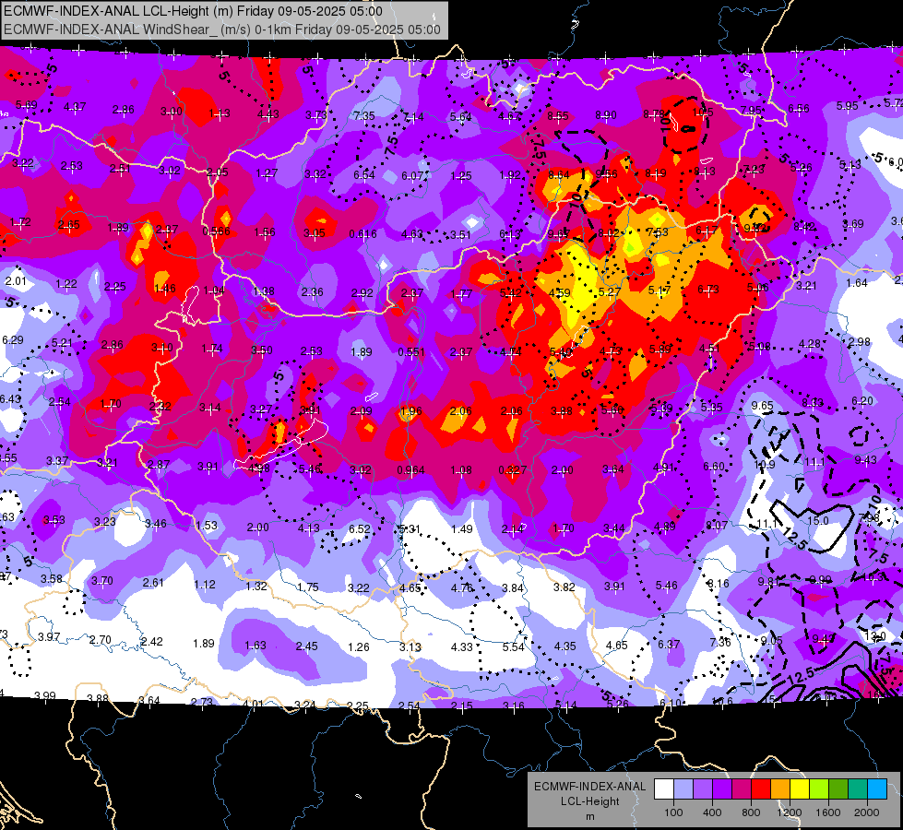903x830 pixels.
Task: Click the grid value 3.13
Action: pos(410,646)
